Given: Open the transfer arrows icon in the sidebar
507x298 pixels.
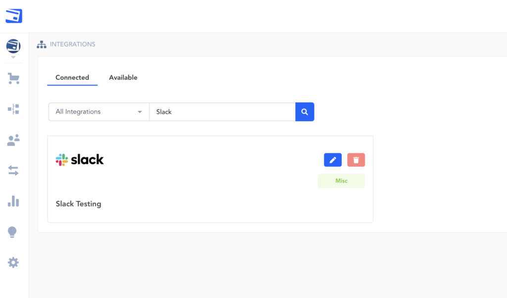Looking at the screenshot, I should click(x=13, y=171).
